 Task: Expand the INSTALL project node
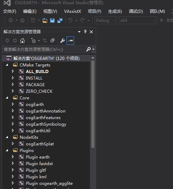coord(13,78)
